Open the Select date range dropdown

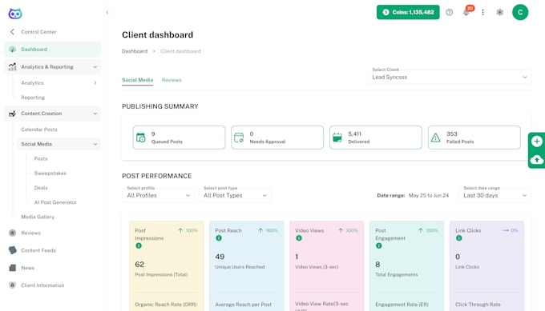(x=495, y=196)
